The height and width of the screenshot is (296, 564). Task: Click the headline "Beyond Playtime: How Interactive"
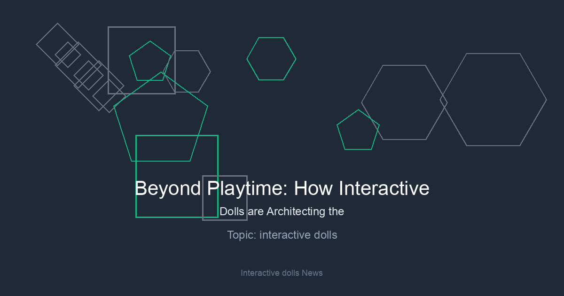[282, 188]
